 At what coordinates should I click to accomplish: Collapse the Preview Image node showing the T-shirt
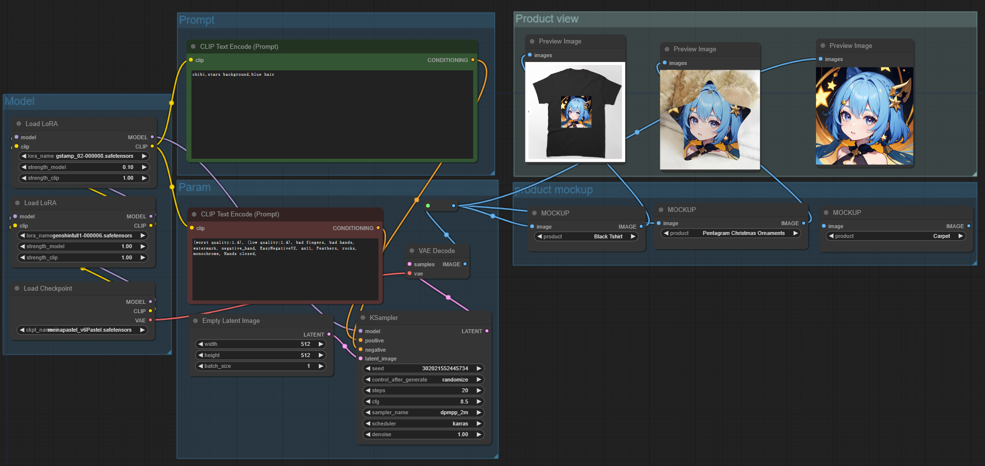(x=532, y=42)
